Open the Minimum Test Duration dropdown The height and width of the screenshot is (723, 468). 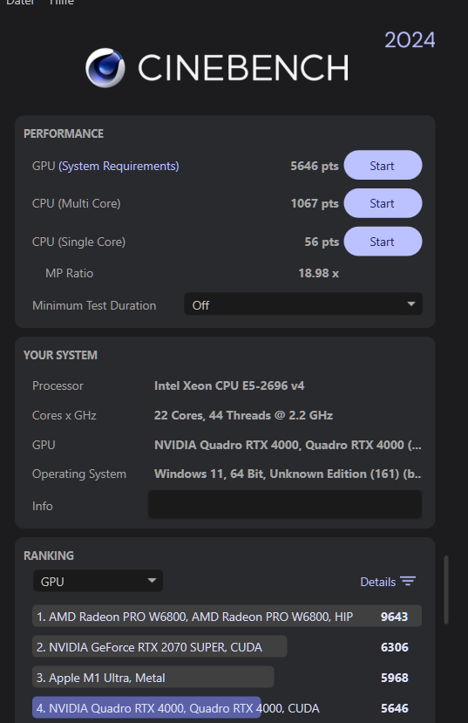point(303,304)
